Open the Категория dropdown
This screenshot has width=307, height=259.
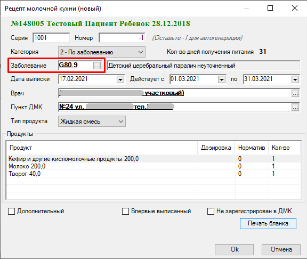click(102, 52)
